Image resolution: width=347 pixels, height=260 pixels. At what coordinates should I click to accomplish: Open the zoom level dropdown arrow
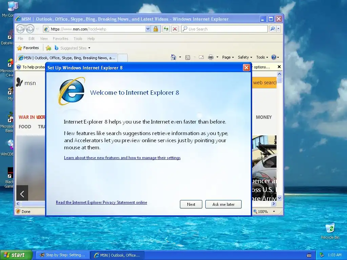click(x=274, y=212)
